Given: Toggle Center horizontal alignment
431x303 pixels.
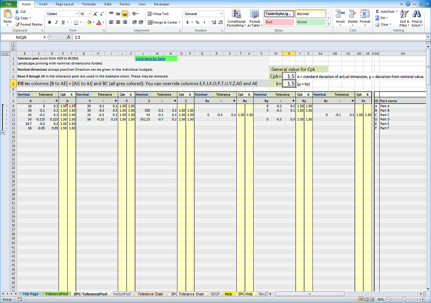Looking at the screenshot, I should tap(118, 22).
